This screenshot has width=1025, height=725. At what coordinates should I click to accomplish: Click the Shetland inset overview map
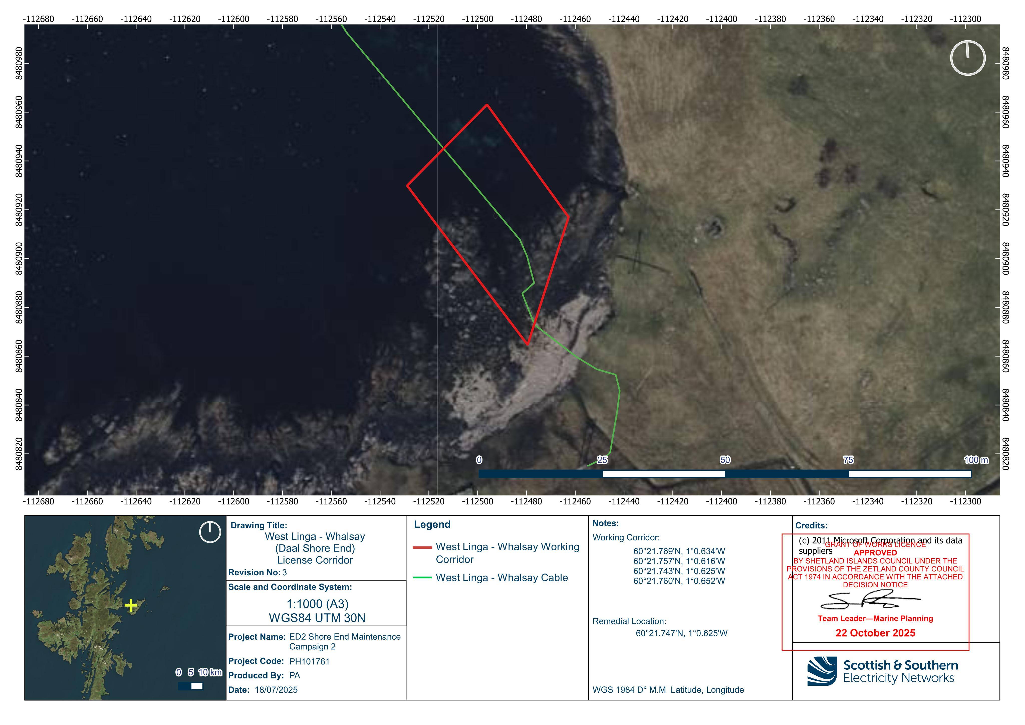point(125,608)
